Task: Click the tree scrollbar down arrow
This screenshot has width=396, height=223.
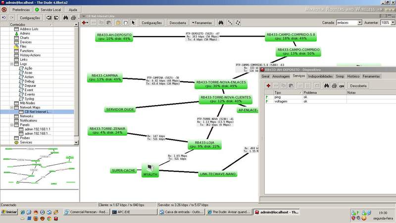Action: tap(76, 142)
